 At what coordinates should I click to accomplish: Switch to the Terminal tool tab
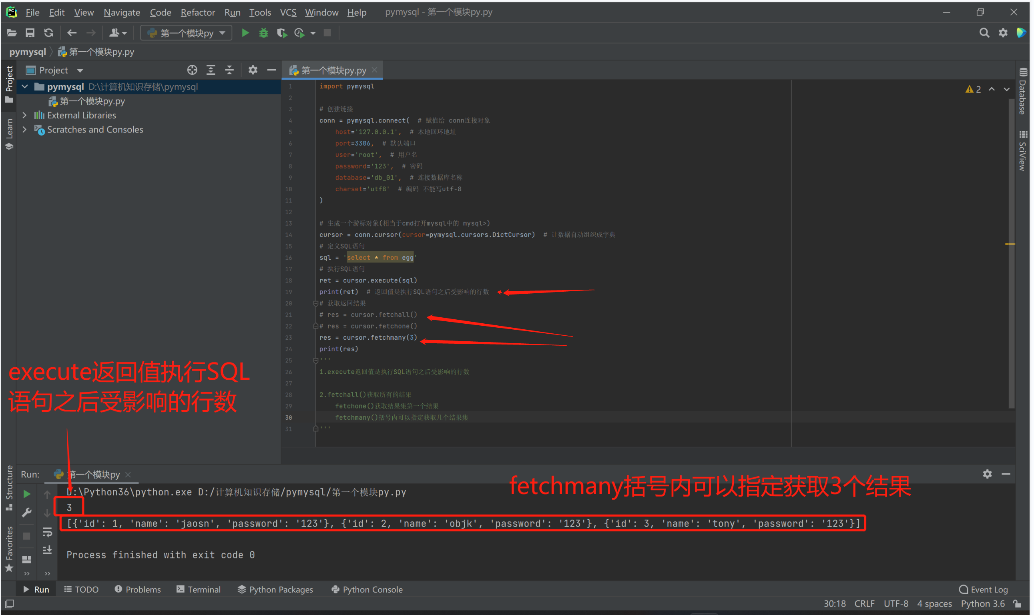(x=199, y=589)
